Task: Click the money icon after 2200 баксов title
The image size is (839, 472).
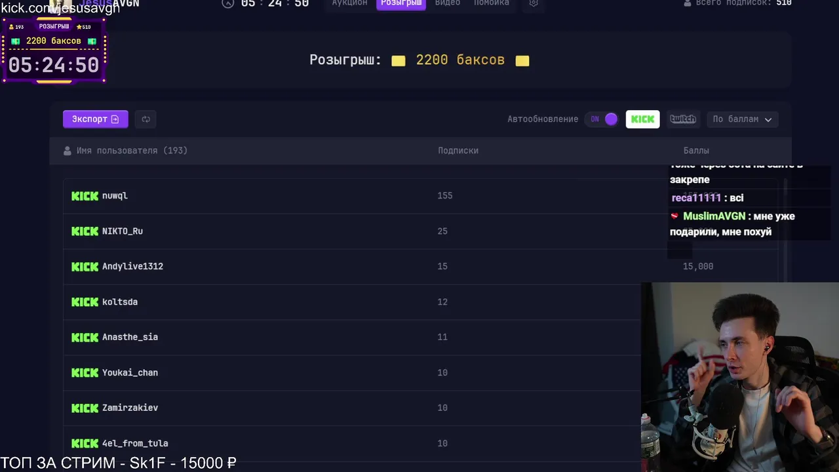Action: [522, 61]
